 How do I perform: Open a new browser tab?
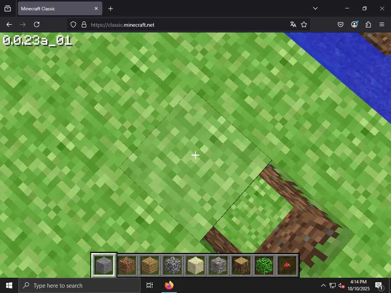(111, 9)
